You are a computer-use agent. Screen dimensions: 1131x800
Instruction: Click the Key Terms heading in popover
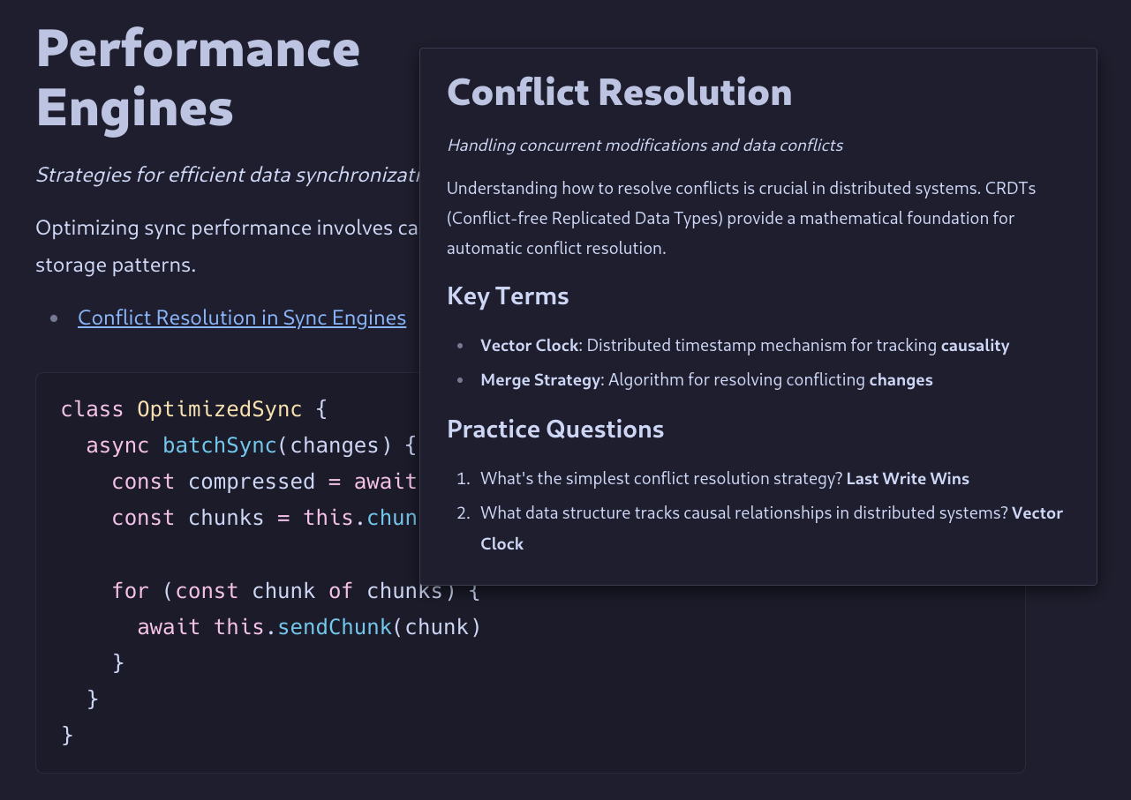click(508, 295)
